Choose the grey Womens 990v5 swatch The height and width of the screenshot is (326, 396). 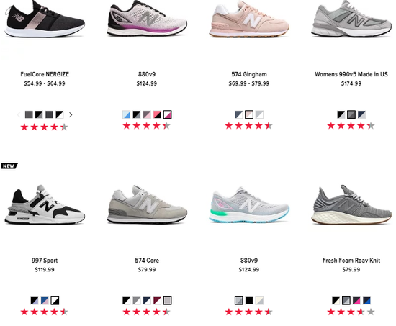pyautogui.click(x=351, y=114)
